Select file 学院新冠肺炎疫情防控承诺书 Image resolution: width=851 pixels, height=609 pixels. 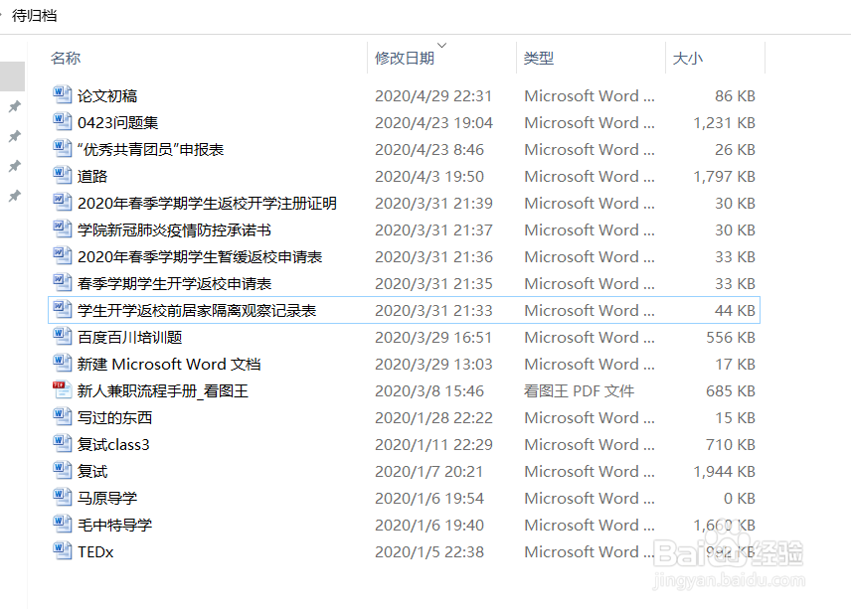click(174, 230)
